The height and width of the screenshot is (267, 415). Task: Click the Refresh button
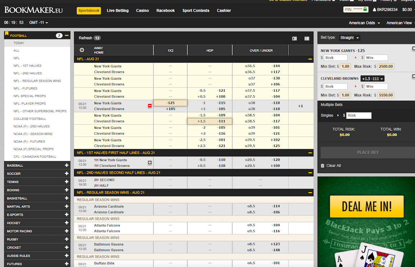[x=89, y=38]
